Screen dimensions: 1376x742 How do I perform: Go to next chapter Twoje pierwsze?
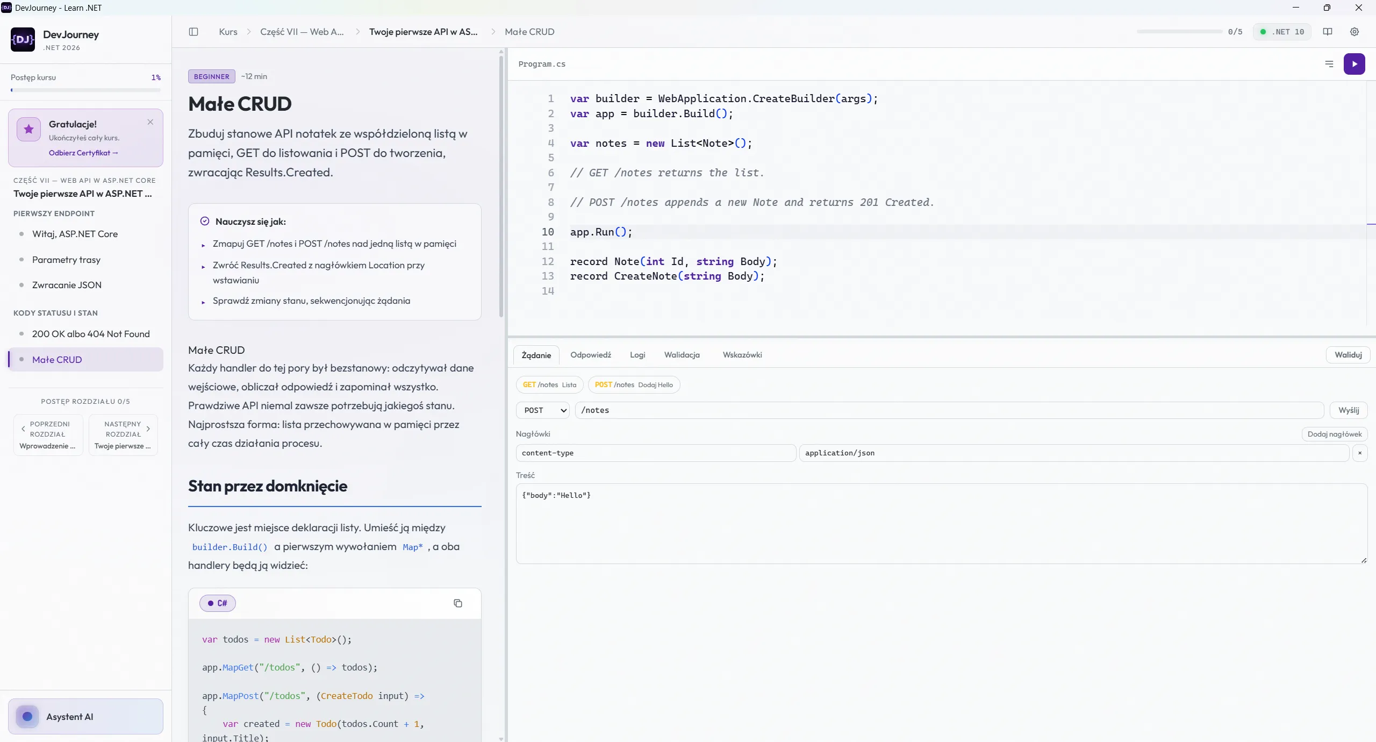coord(123,435)
